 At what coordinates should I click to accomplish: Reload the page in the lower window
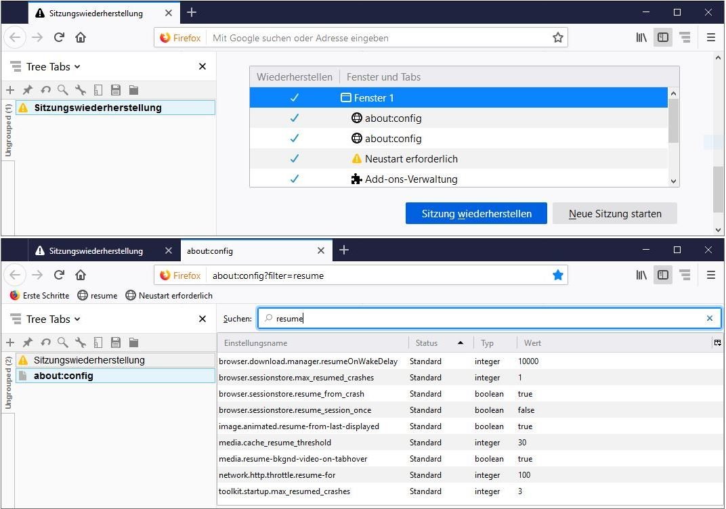(x=59, y=275)
